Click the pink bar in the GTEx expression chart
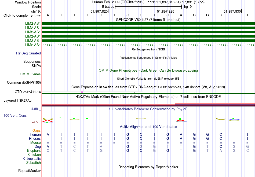The width and height of the screenshot is (255, 177). coord(82,92)
